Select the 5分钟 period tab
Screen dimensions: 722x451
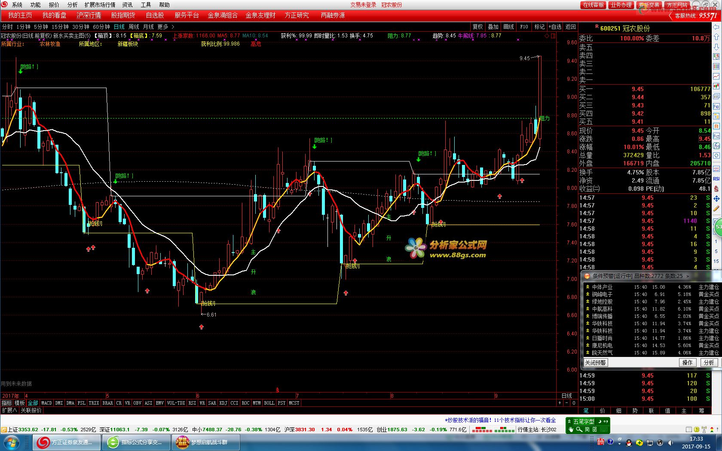pos(41,27)
